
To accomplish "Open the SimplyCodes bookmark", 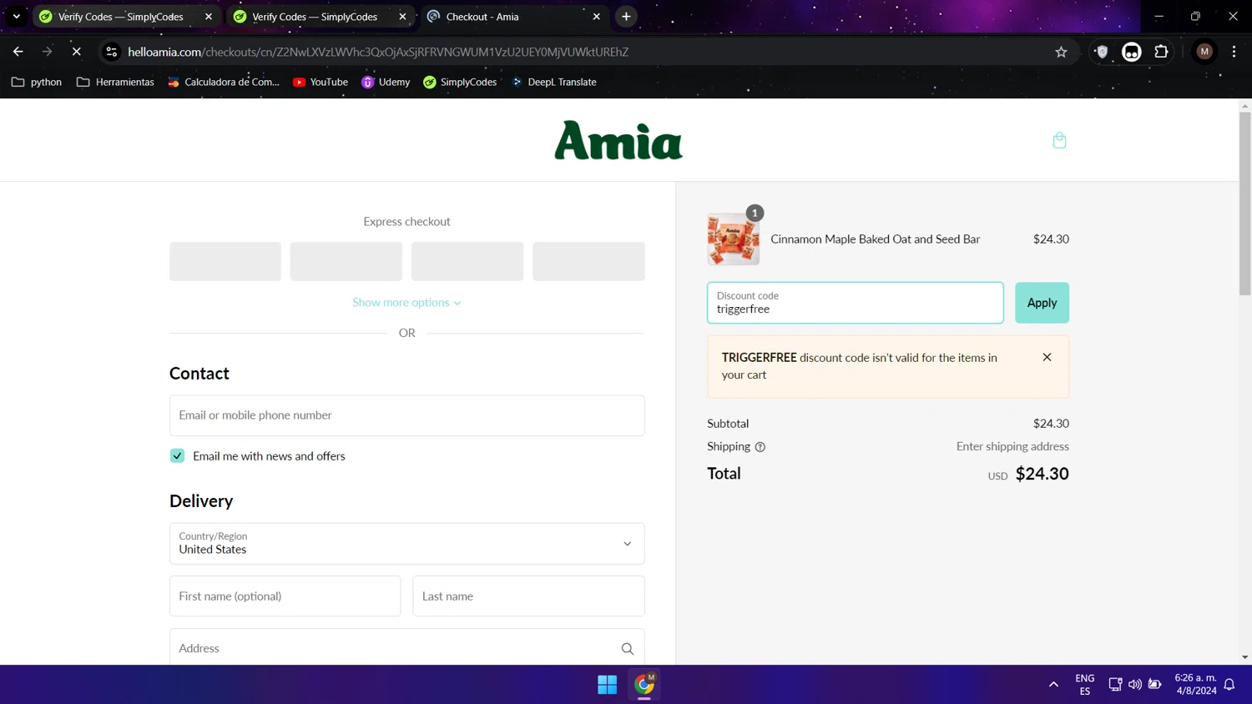I will point(460,82).
